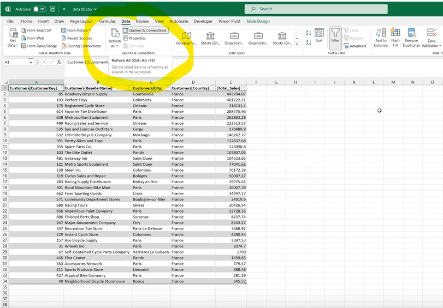Switch to the Formulas ribbon tab
The height and width of the screenshot is (308, 443).
(107, 21)
